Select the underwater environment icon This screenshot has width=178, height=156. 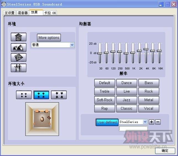(19, 57)
